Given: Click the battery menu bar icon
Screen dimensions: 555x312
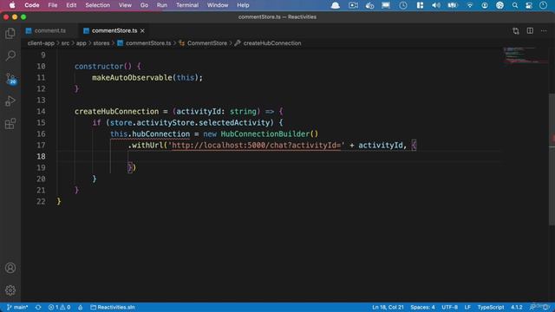Looking at the screenshot, I should pos(453,5).
